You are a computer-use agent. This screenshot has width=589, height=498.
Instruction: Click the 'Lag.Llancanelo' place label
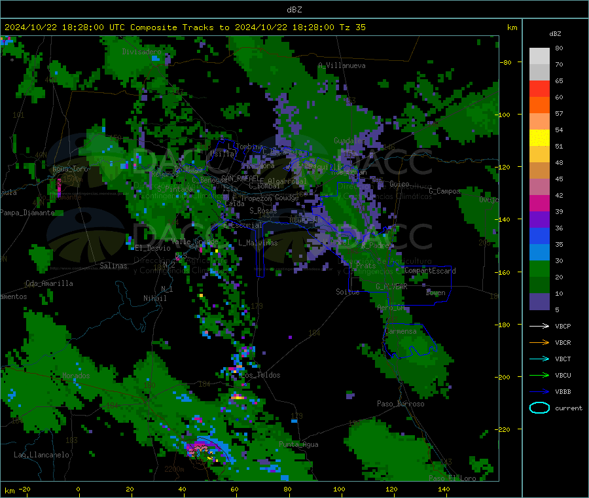click(x=41, y=455)
